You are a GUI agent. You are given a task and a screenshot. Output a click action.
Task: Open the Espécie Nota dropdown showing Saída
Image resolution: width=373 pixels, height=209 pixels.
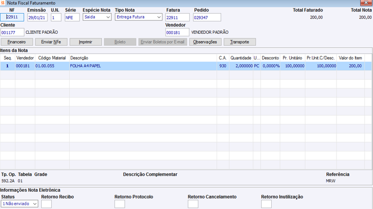point(97,17)
